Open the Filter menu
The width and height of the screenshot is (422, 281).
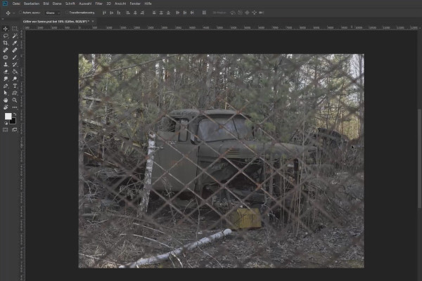point(98,4)
